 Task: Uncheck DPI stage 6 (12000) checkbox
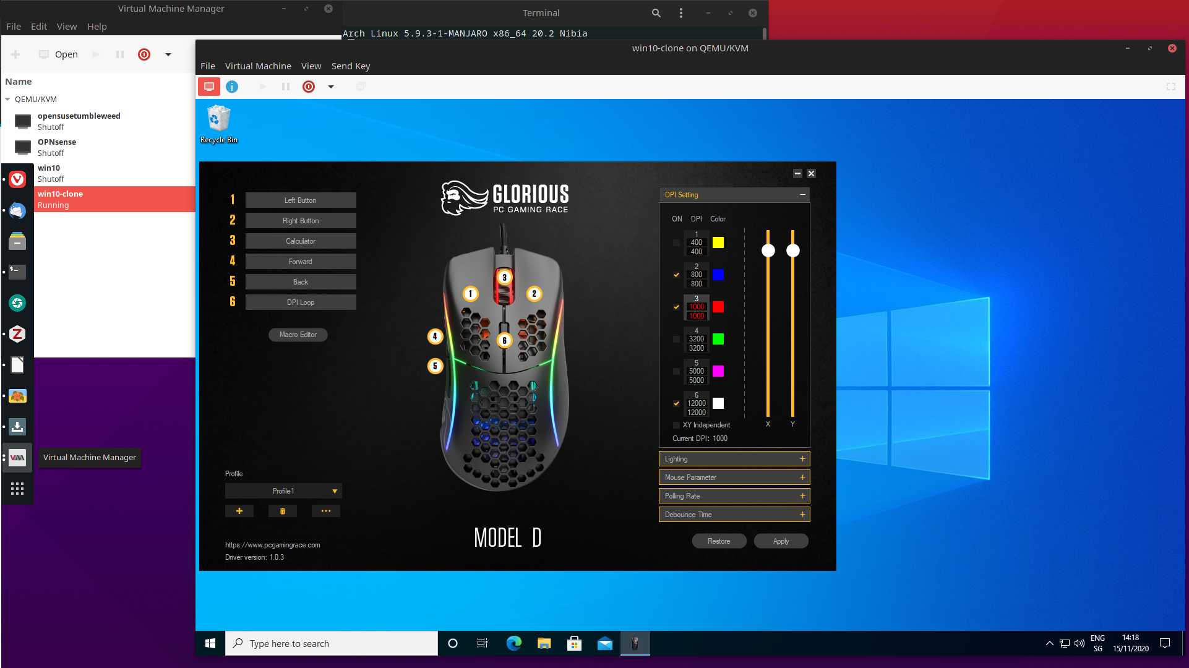tap(676, 403)
